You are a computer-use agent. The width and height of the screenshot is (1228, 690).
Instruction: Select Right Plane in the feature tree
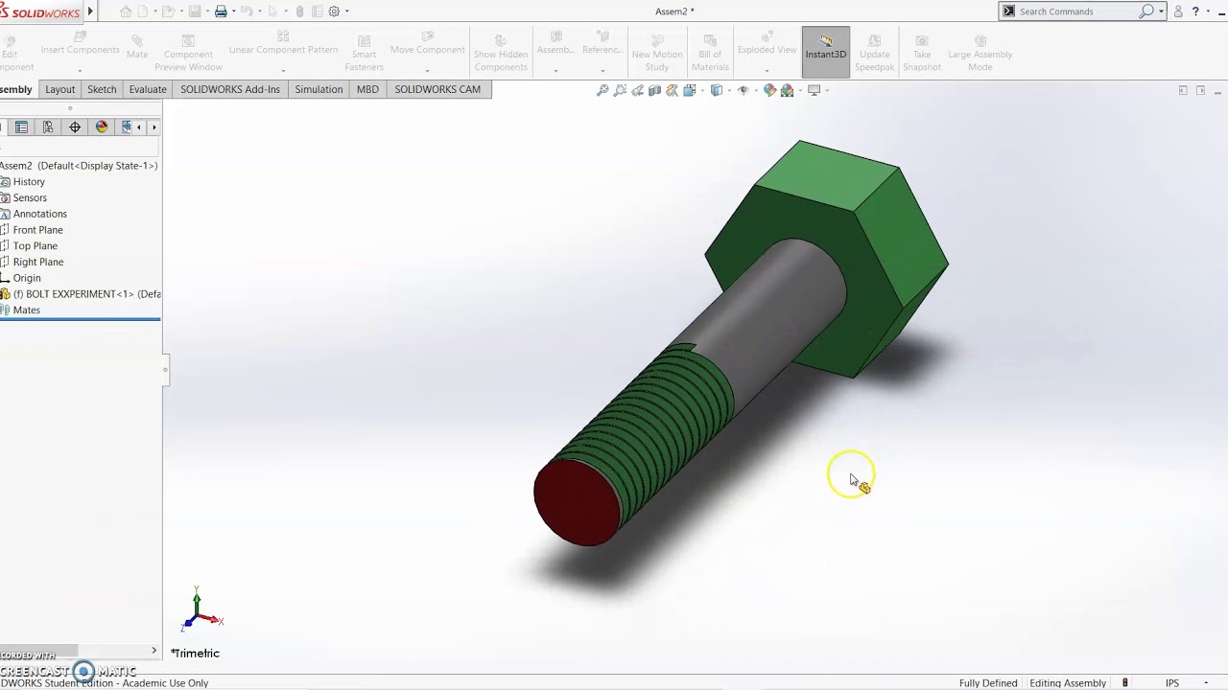pos(38,262)
